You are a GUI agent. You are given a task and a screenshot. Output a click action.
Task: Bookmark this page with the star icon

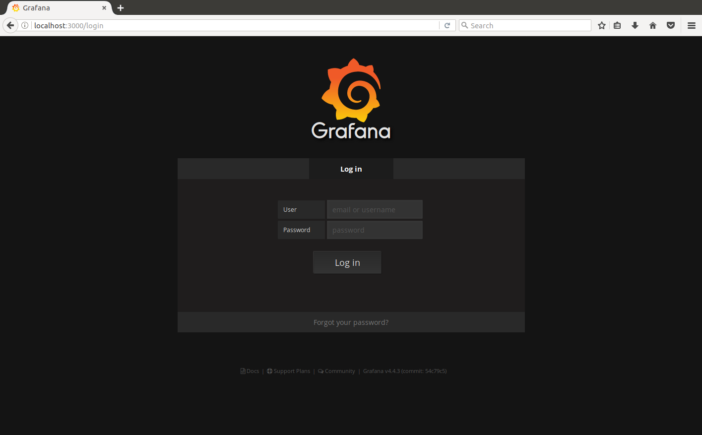click(602, 25)
